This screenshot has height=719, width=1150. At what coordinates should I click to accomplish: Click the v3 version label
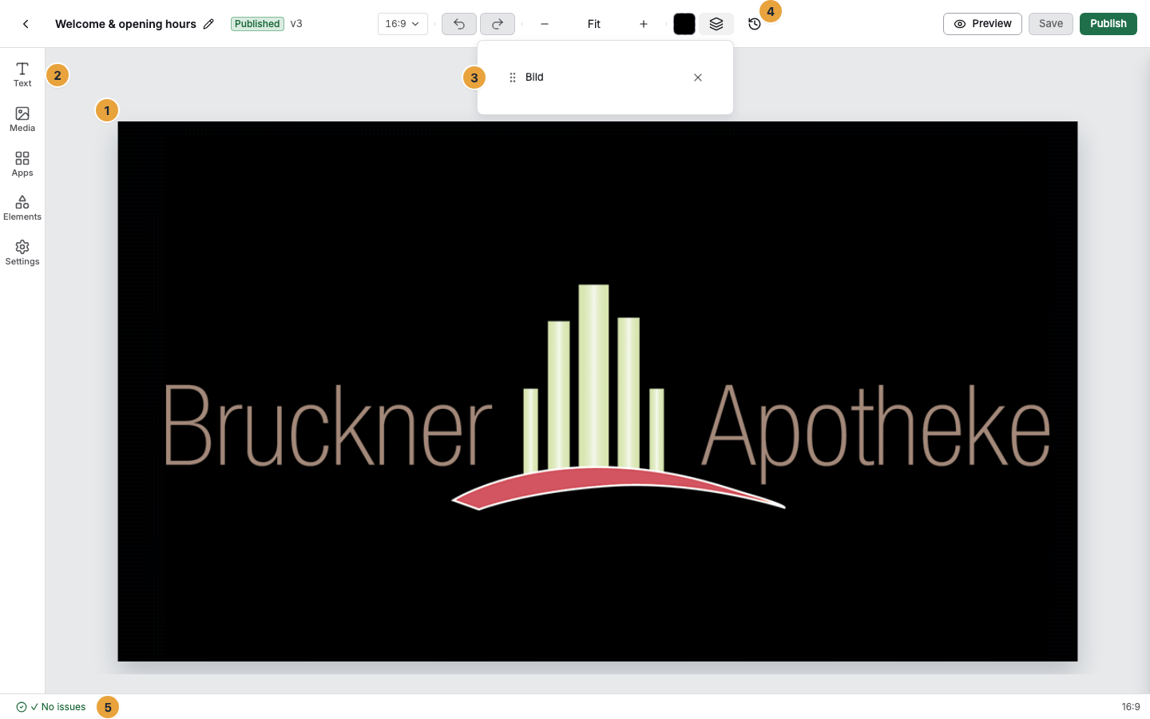click(296, 24)
